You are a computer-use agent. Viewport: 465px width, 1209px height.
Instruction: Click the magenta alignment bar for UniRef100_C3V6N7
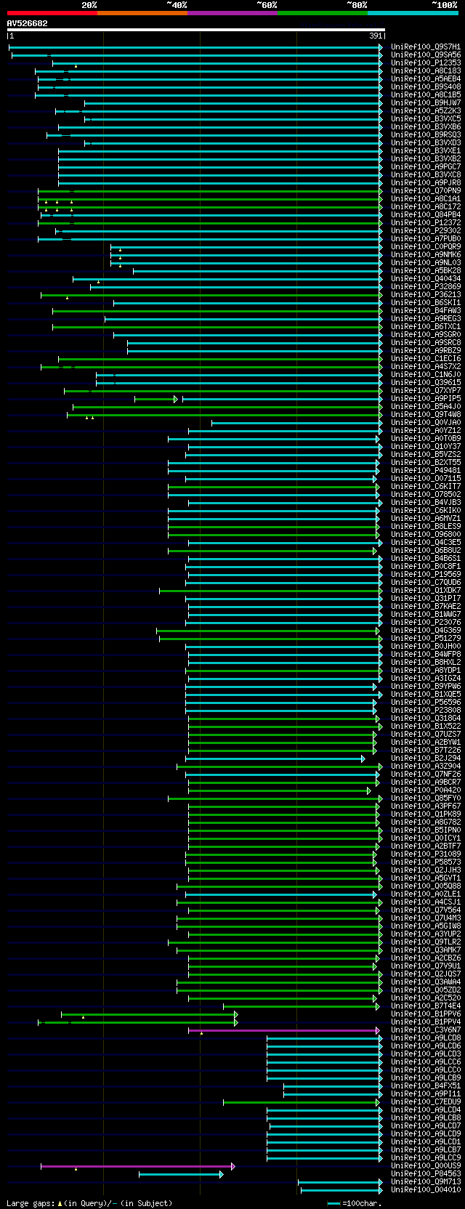click(x=283, y=1030)
